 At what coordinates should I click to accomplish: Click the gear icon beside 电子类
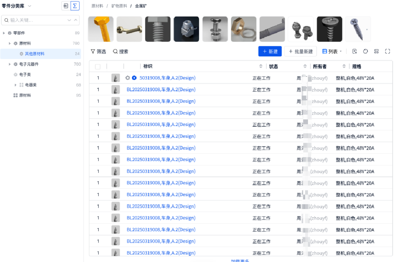tap(15, 75)
